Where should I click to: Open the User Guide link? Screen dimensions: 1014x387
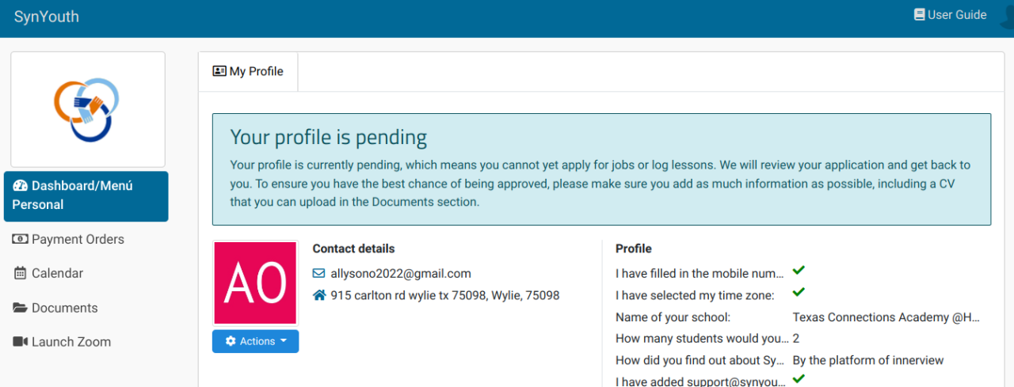click(x=950, y=15)
